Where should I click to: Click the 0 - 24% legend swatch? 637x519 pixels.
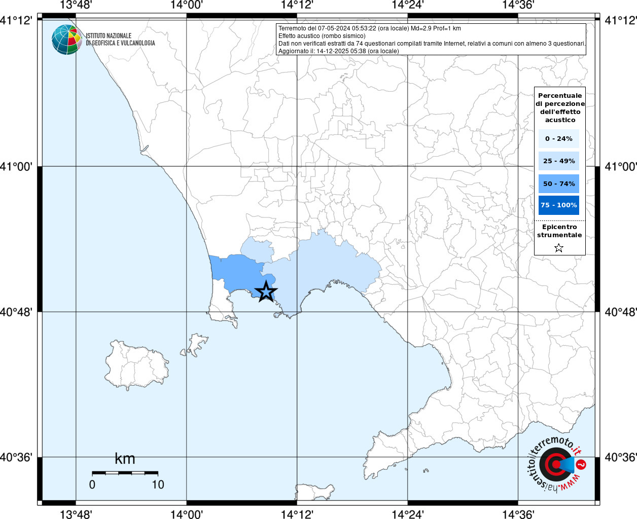pyautogui.click(x=558, y=138)
